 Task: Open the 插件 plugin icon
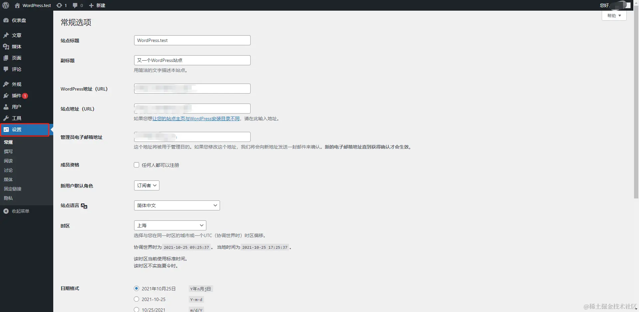[x=6, y=96]
